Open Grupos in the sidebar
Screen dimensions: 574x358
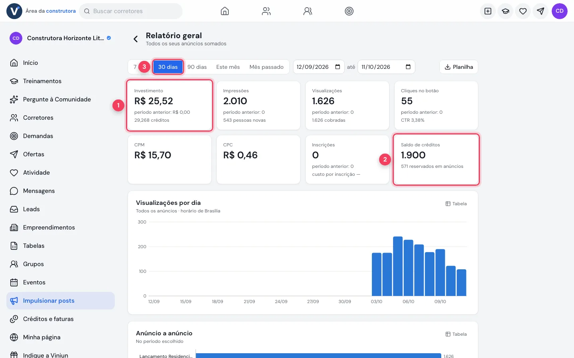pyautogui.click(x=61, y=264)
